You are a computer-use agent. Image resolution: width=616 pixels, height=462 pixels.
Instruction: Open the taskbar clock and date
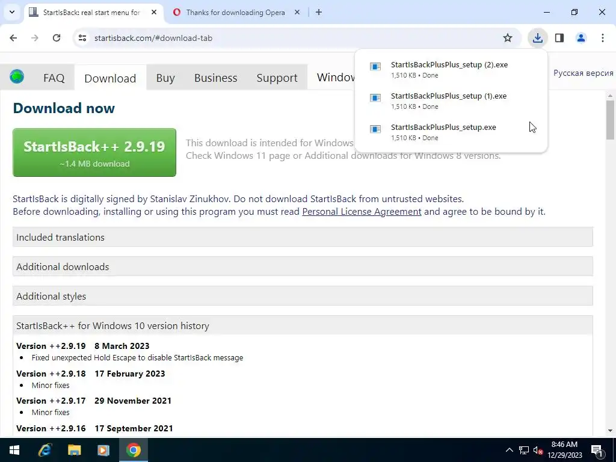564,450
